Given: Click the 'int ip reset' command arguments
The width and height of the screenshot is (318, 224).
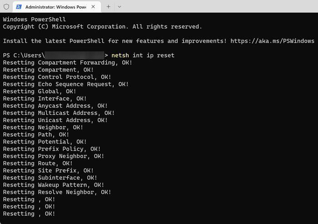Looking at the screenshot, I should tap(154, 55).
